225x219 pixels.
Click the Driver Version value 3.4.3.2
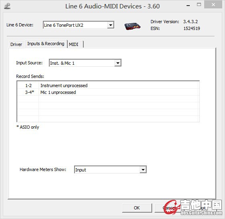point(191,22)
